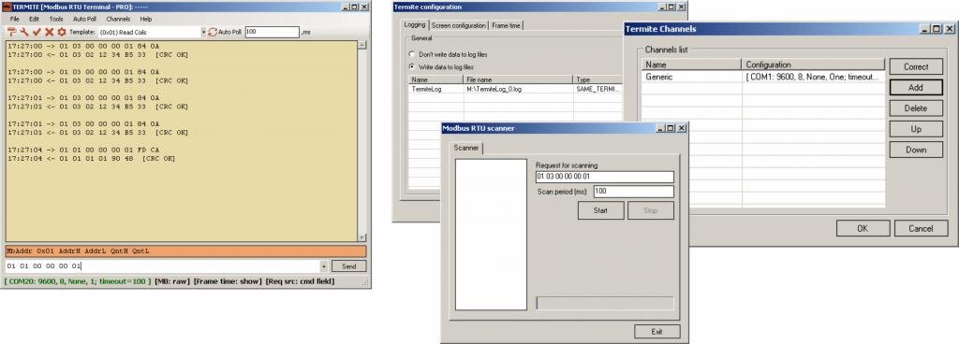The width and height of the screenshot is (959, 344).
Task: Open the File menu
Action: pyautogui.click(x=15, y=19)
